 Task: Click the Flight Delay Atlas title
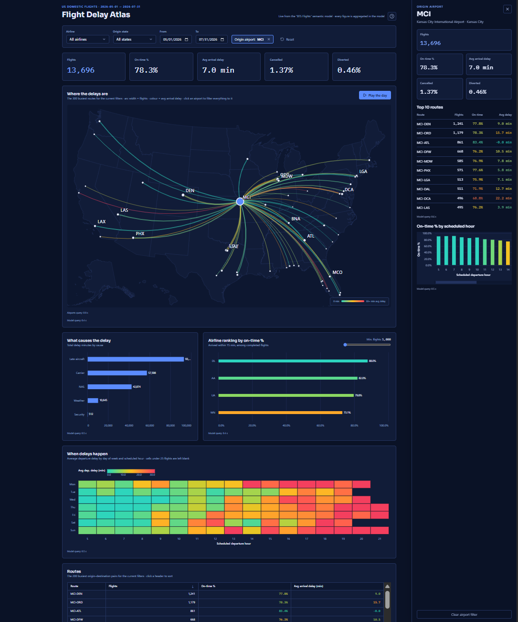pyautogui.click(x=96, y=15)
